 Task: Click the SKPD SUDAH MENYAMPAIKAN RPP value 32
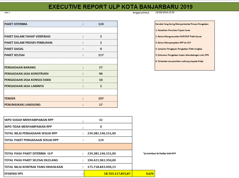(x=101, y=120)
